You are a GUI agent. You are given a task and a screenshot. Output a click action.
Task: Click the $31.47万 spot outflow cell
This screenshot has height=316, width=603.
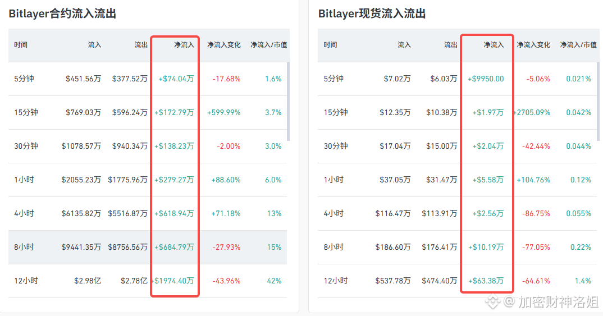[441, 180]
